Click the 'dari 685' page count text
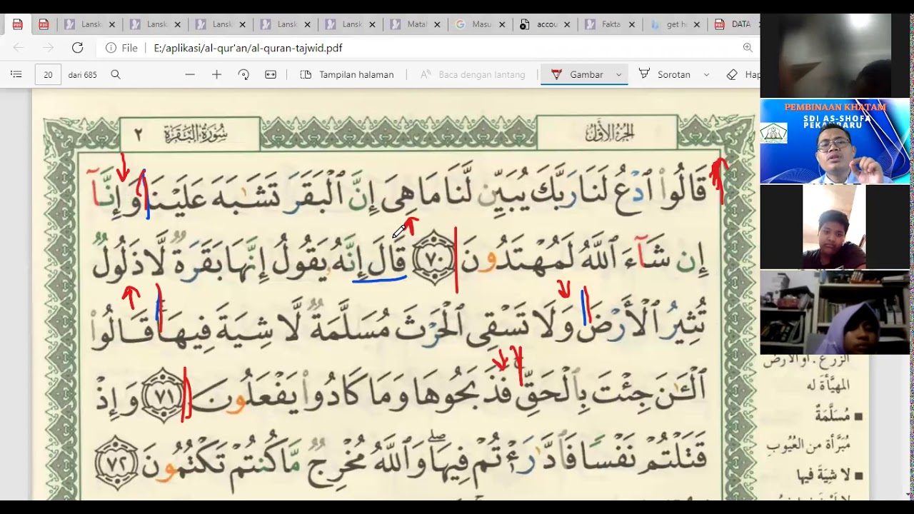 coord(82,74)
